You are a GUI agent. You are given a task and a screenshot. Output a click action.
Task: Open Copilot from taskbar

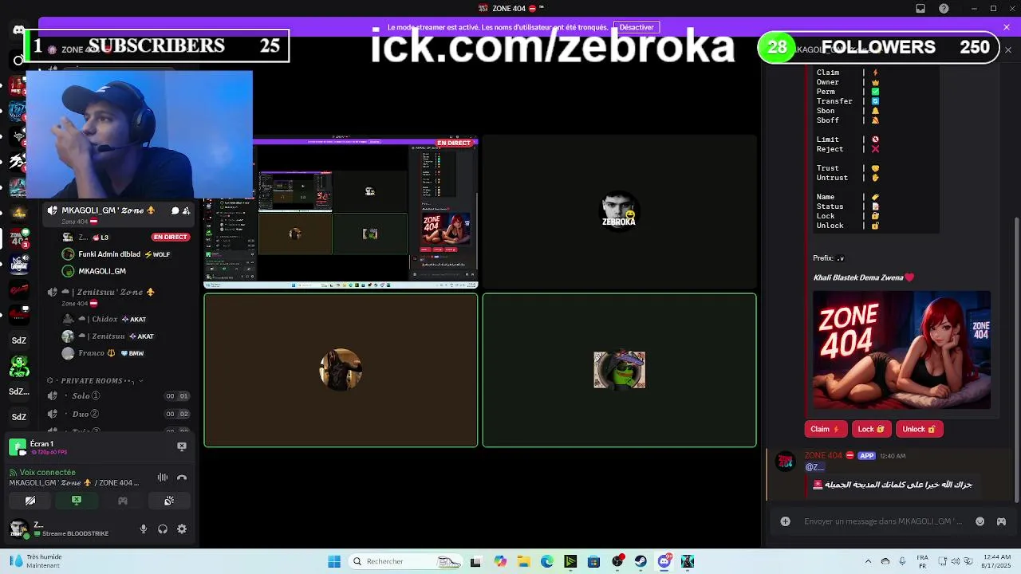point(500,561)
